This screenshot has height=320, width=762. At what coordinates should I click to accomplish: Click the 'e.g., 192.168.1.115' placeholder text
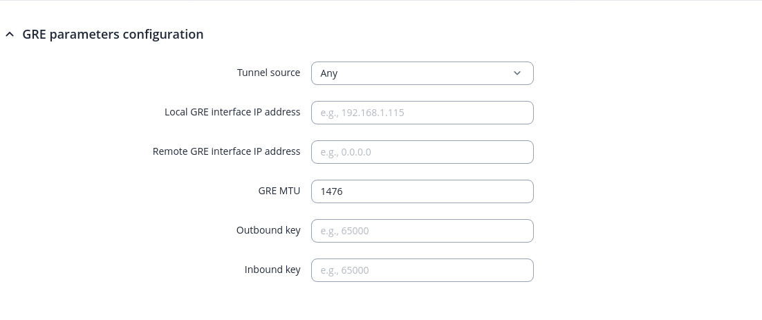(362, 113)
